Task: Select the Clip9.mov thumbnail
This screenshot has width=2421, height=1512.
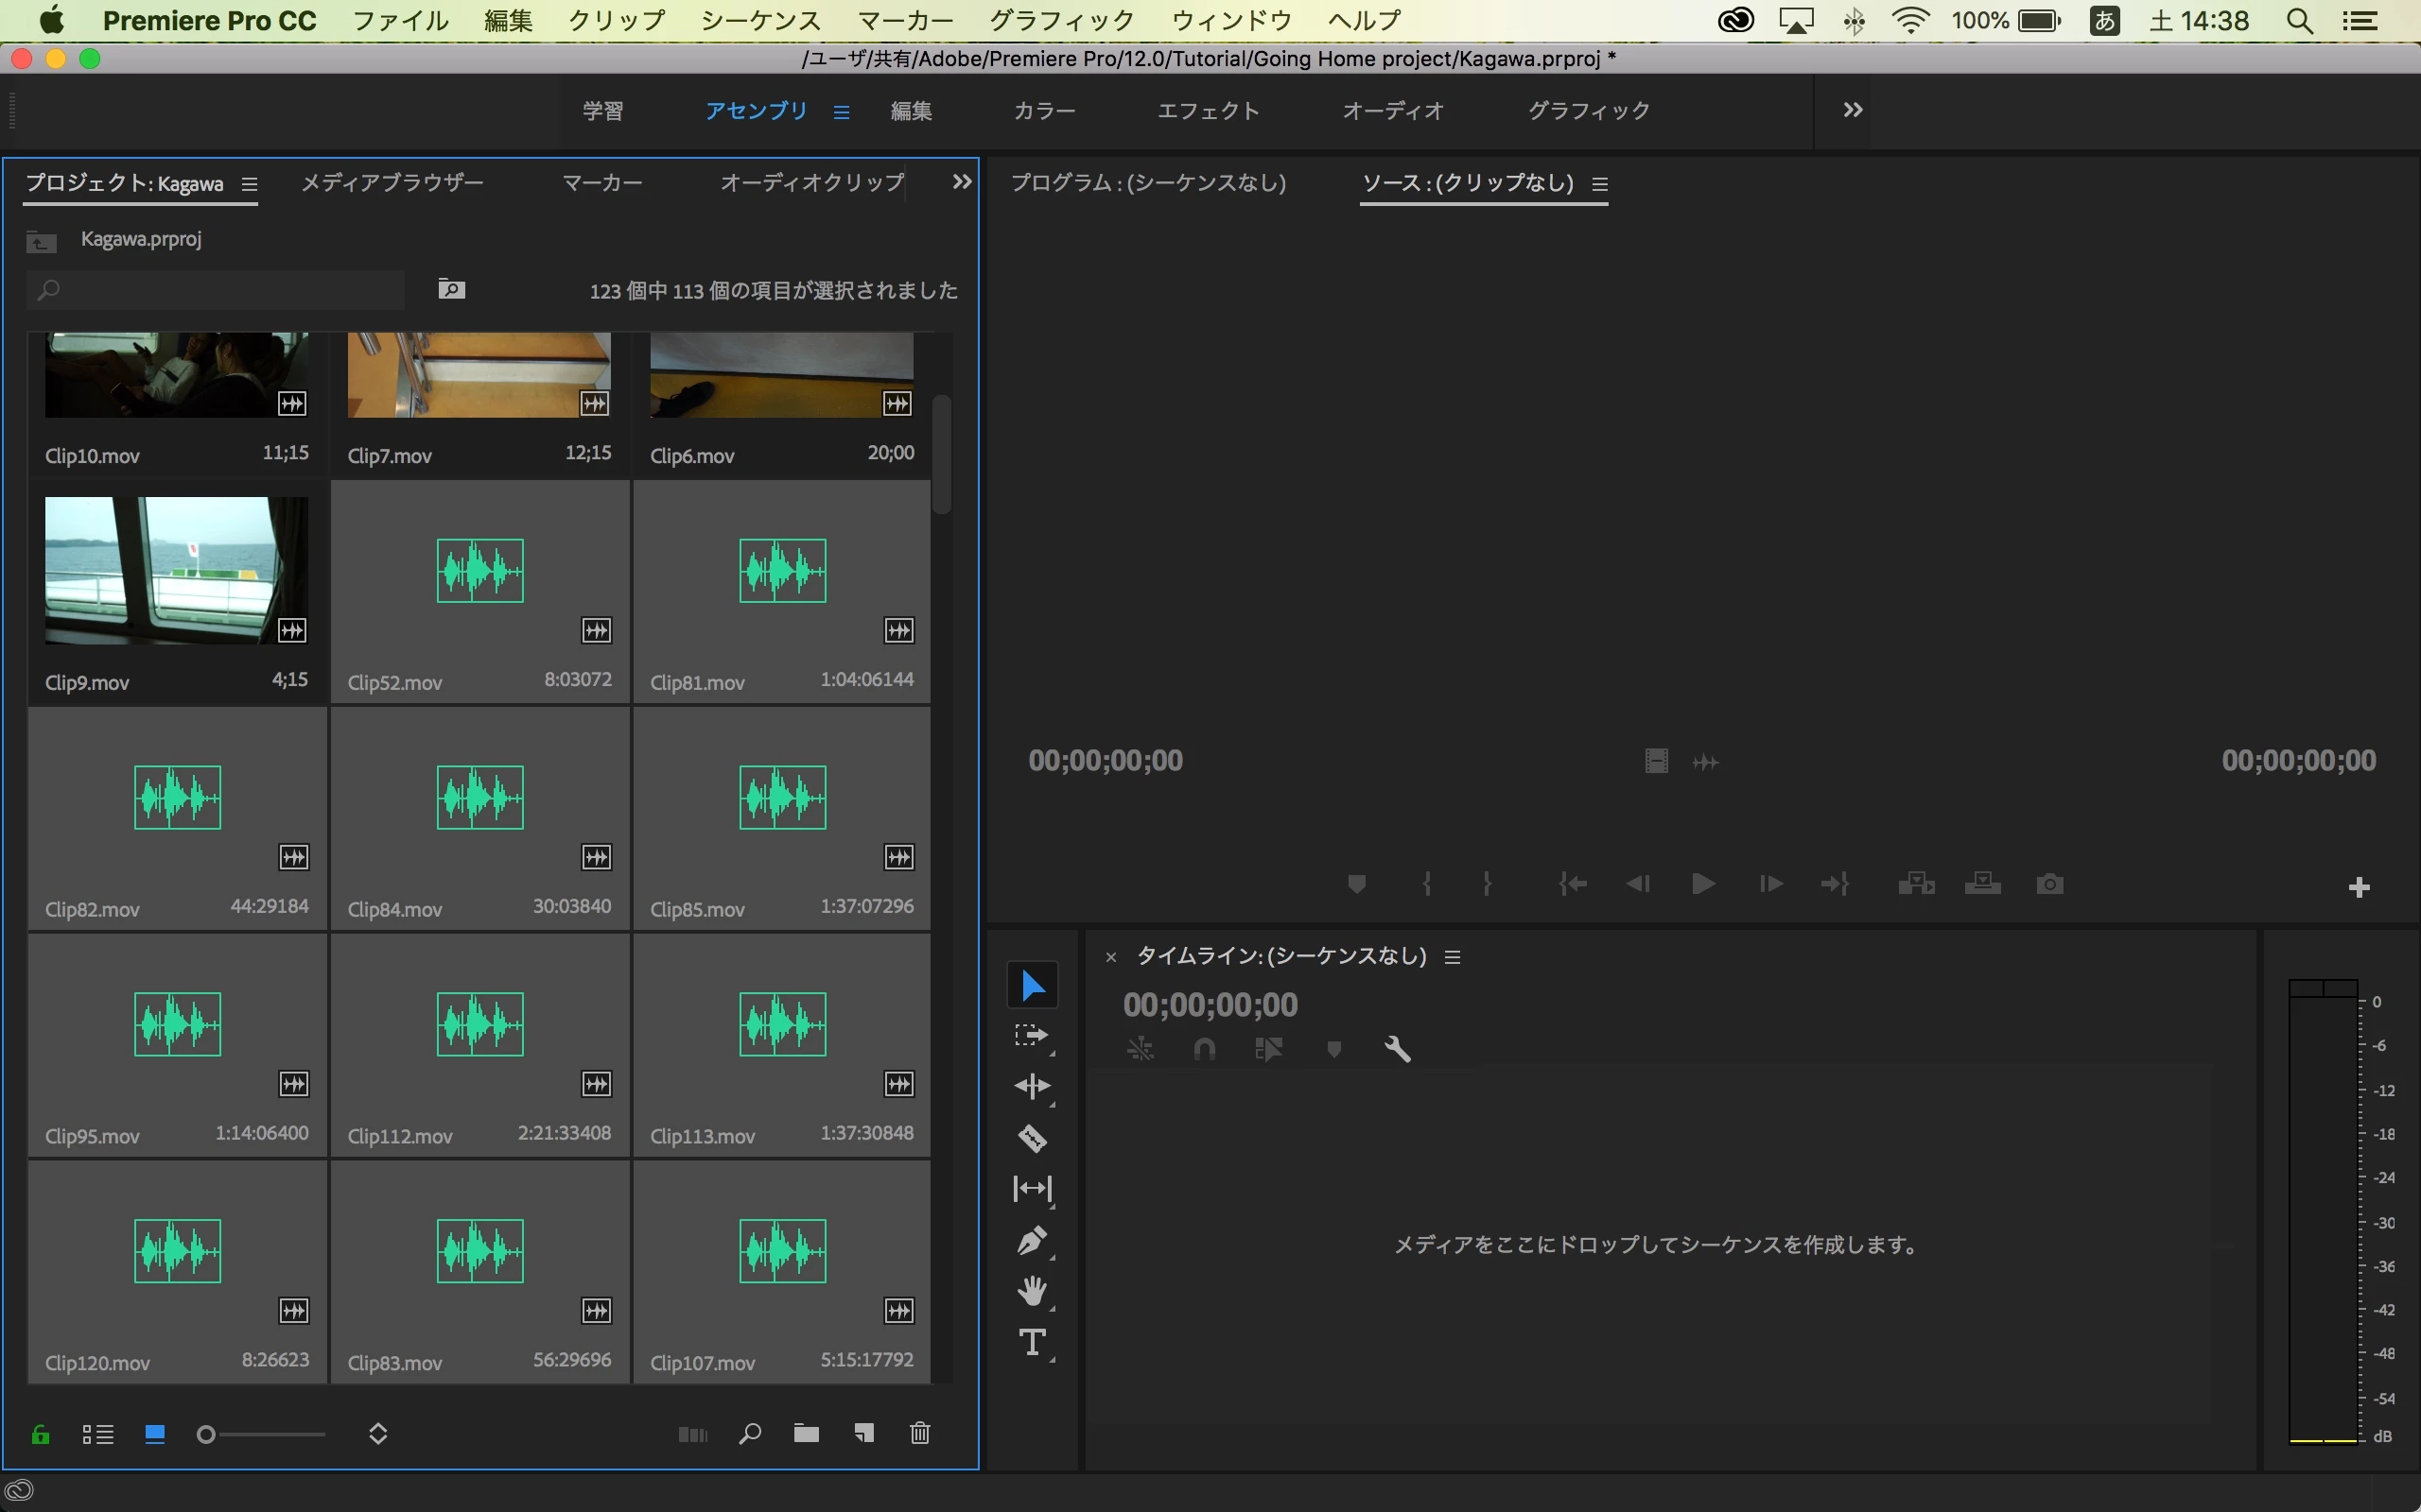Action: click(x=177, y=570)
